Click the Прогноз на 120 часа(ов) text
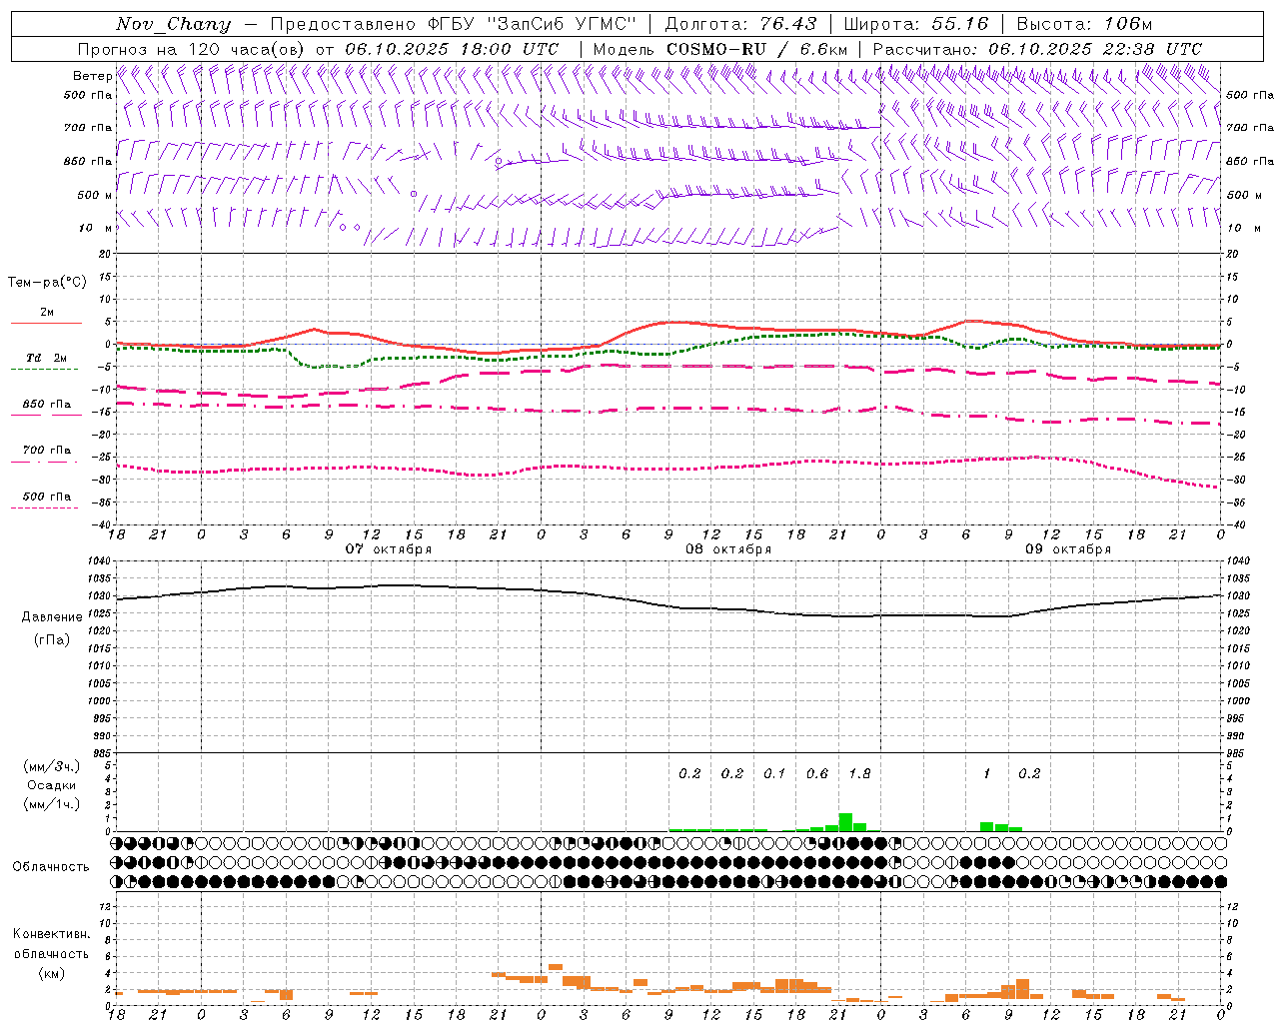1279x1023 pixels. click(192, 49)
